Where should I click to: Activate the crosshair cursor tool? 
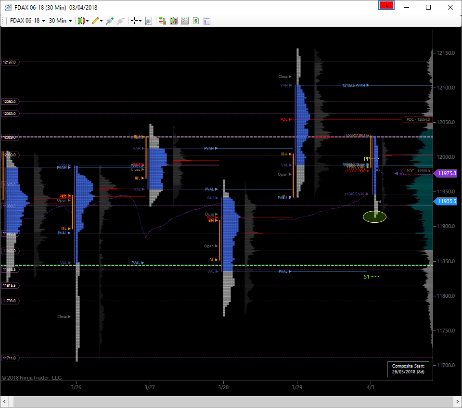point(134,21)
